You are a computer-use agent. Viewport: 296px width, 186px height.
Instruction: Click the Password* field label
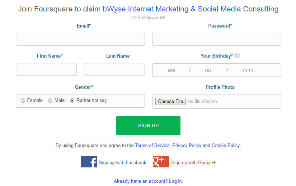[220, 26]
